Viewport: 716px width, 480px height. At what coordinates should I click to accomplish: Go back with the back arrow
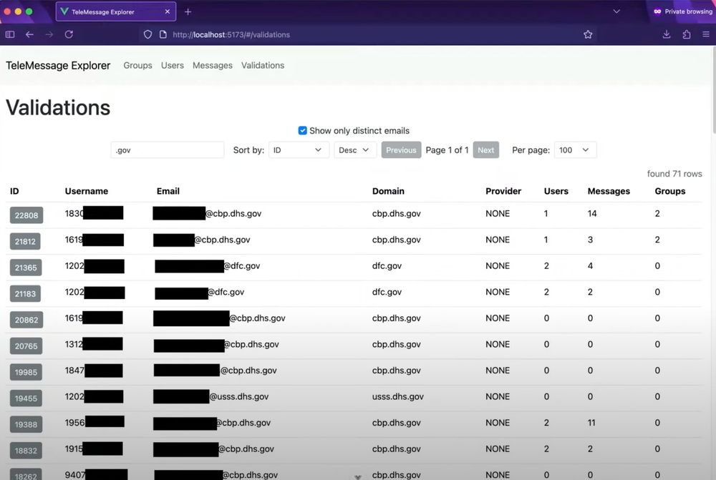point(29,34)
